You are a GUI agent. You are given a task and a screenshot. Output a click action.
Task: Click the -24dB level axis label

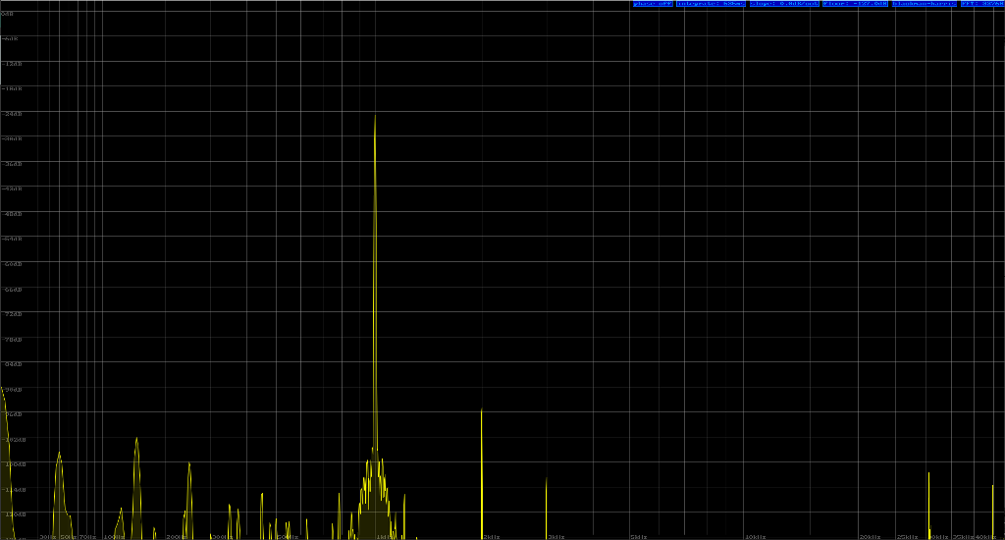click(x=12, y=114)
